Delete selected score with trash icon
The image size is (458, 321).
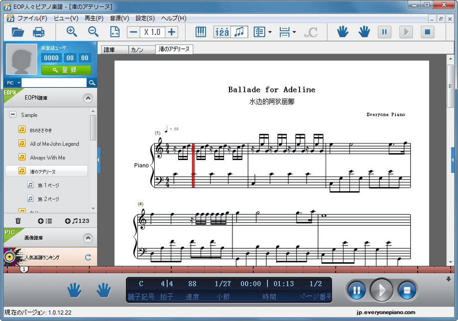tap(18, 221)
